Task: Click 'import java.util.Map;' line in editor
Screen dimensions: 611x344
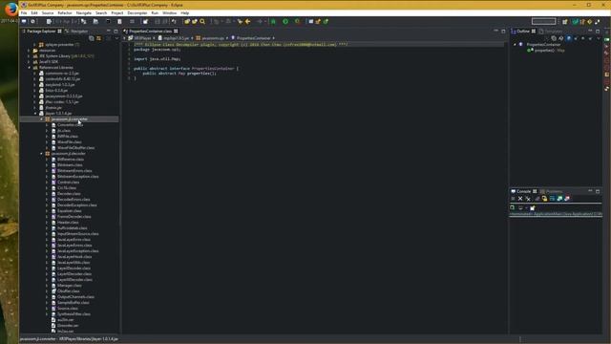Action: point(157,59)
